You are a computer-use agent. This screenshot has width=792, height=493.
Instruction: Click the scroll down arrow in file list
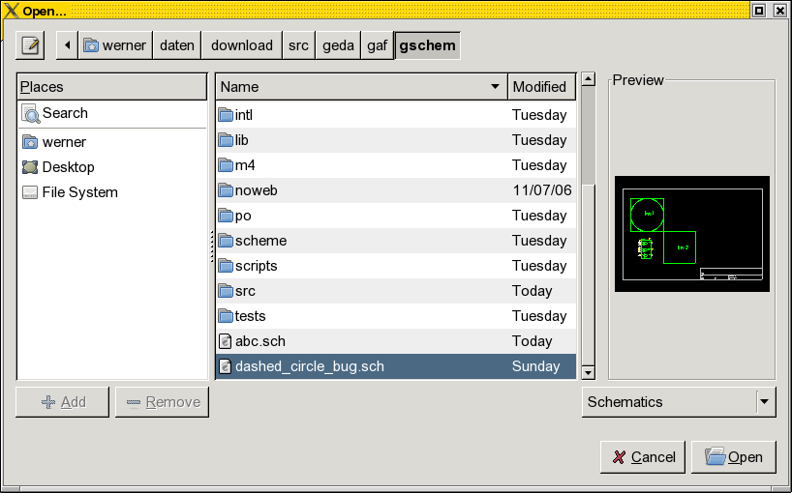pyautogui.click(x=588, y=372)
